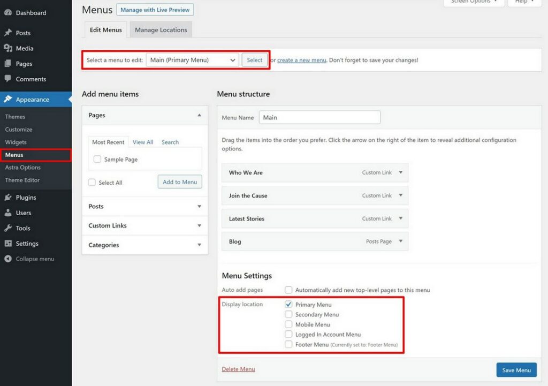The width and height of the screenshot is (548, 386).
Task: Collapse the Pages panel arrow
Action: 199,115
